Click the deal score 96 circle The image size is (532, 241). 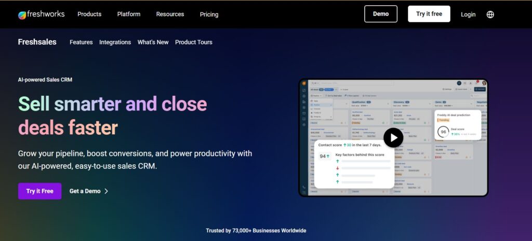click(443, 132)
